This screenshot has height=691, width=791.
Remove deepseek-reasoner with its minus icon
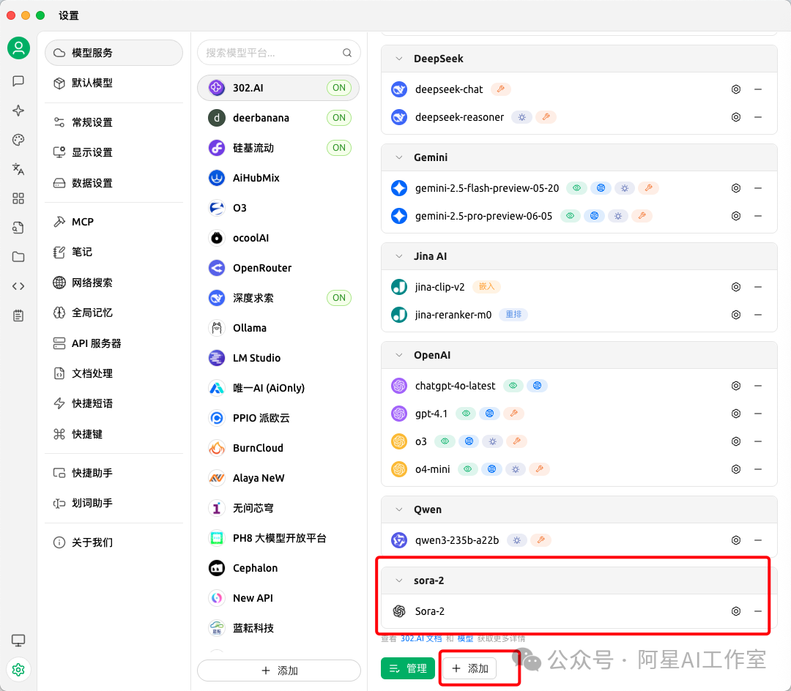[x=758, y=117]
